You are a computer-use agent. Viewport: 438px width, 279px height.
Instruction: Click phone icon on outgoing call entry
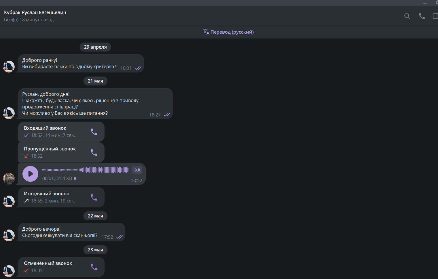[x=94, y=197]
